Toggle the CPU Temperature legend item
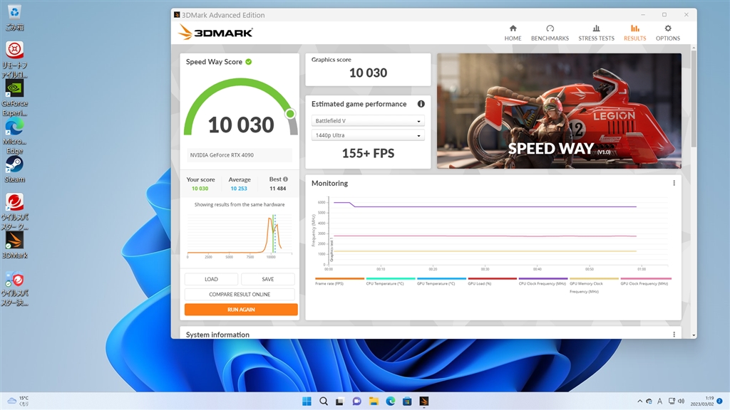 [390, 281]
